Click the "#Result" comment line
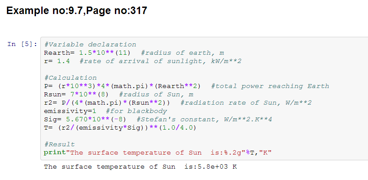This screenshot has height=180, width=368. coord(59,144)
